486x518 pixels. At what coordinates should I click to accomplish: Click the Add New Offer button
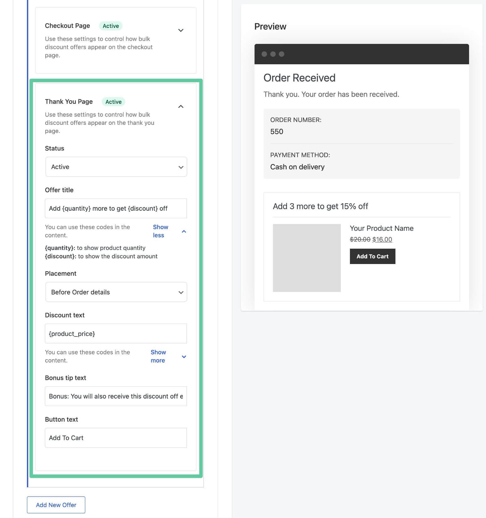click(x=56, y=505)
